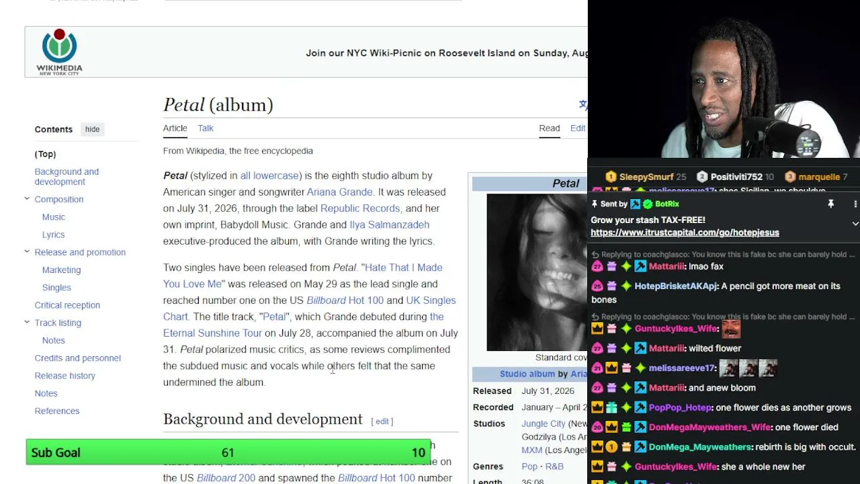
Task: Follow the "all lowercase" link
Action: 269,175
